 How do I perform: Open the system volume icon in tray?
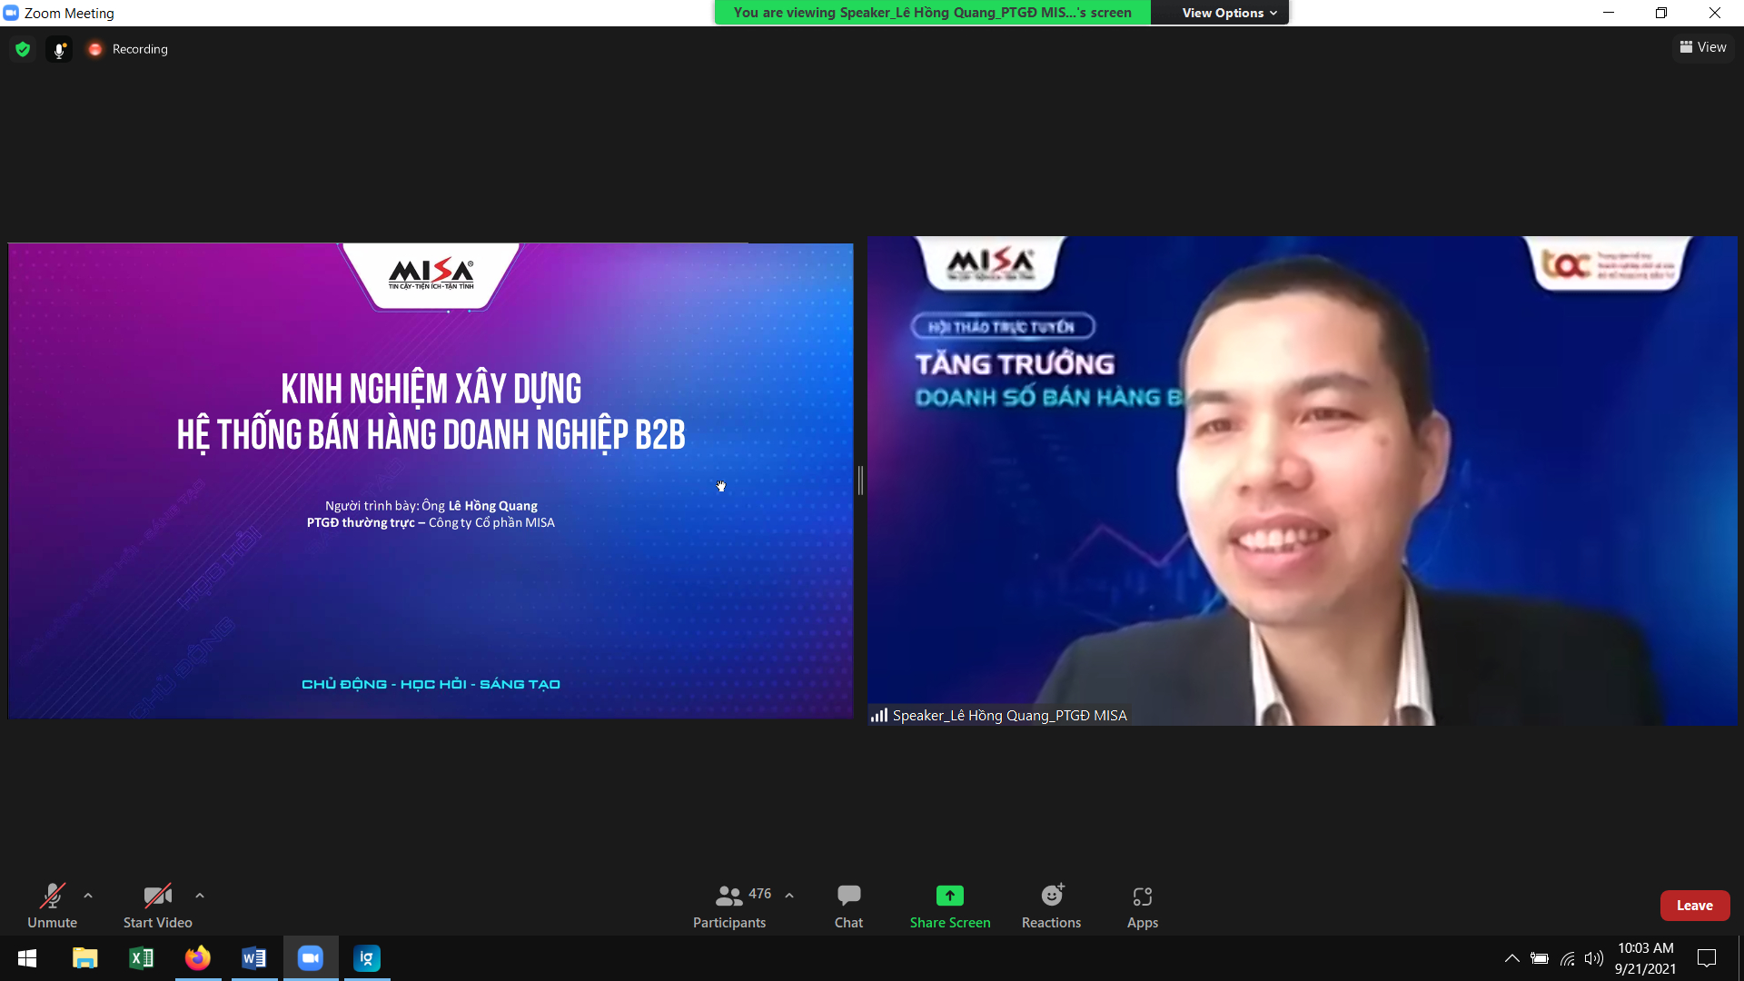(x=1593, y=958)
